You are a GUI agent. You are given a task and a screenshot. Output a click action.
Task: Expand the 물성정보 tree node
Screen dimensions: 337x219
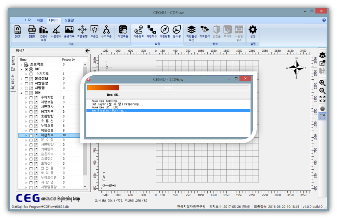tap(21, 79)
